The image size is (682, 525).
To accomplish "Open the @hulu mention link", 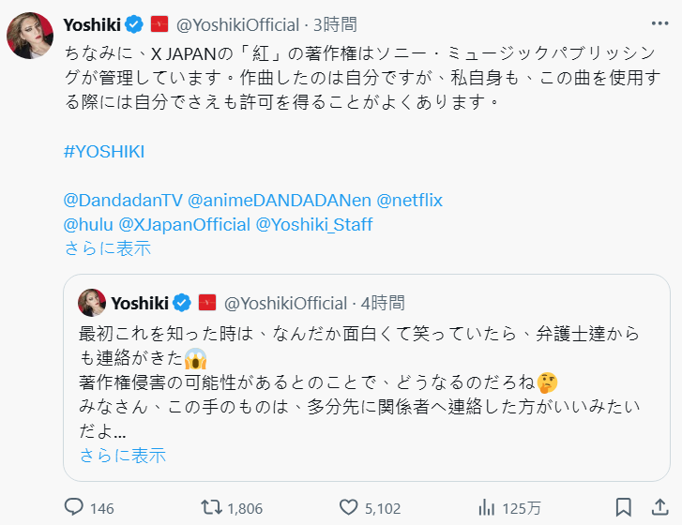I will (x=87, y=224).
